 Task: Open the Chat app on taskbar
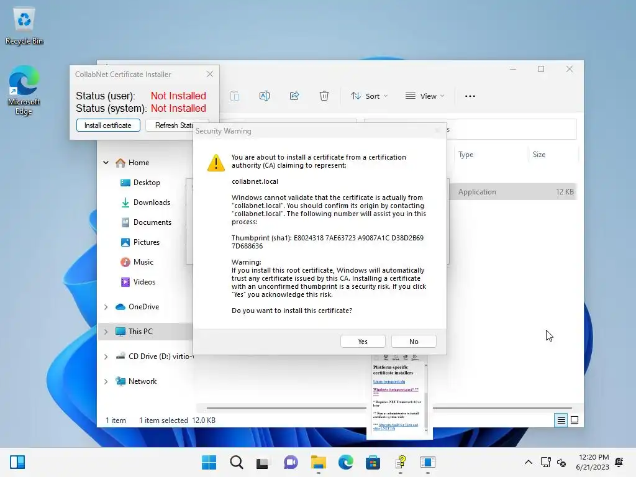coord(291,462)
